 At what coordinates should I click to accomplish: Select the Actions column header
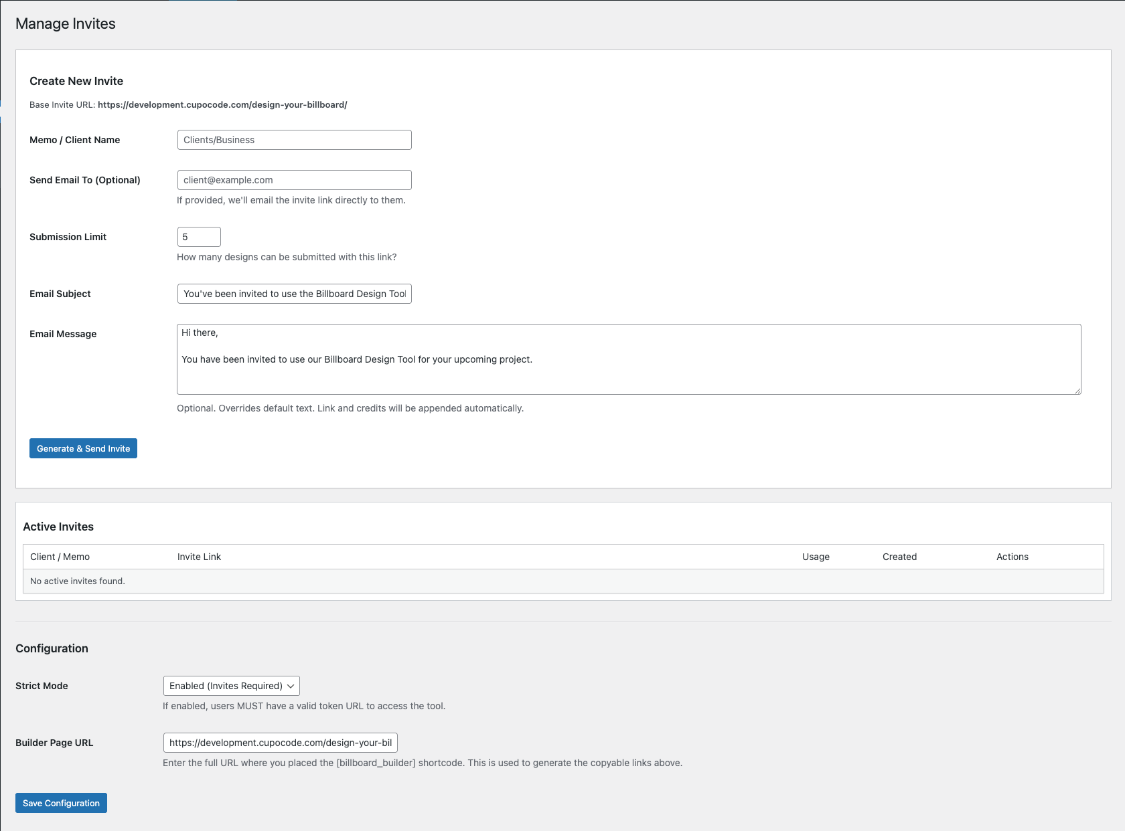click(1012, 557)
